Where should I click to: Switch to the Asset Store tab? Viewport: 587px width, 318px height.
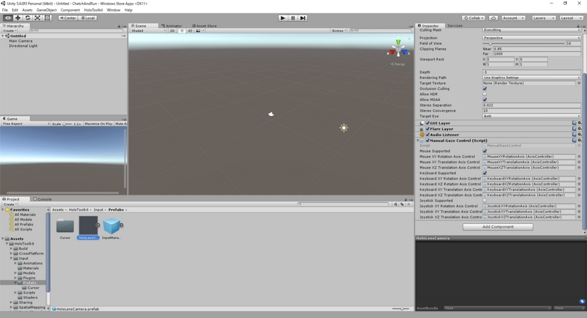(x=205, y=26)
